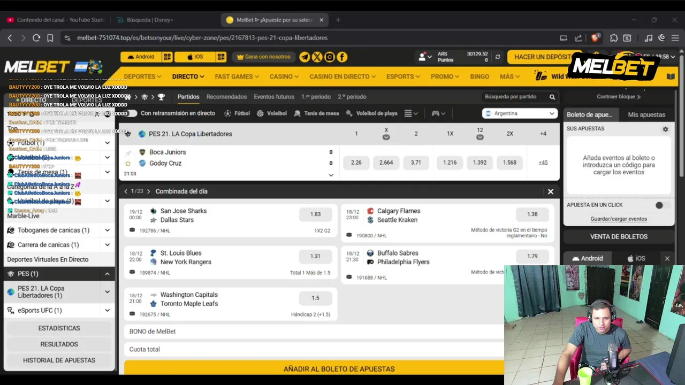Open the Argentina country dropdown
This screenshot has width=685, height=385.
point(520,113)
